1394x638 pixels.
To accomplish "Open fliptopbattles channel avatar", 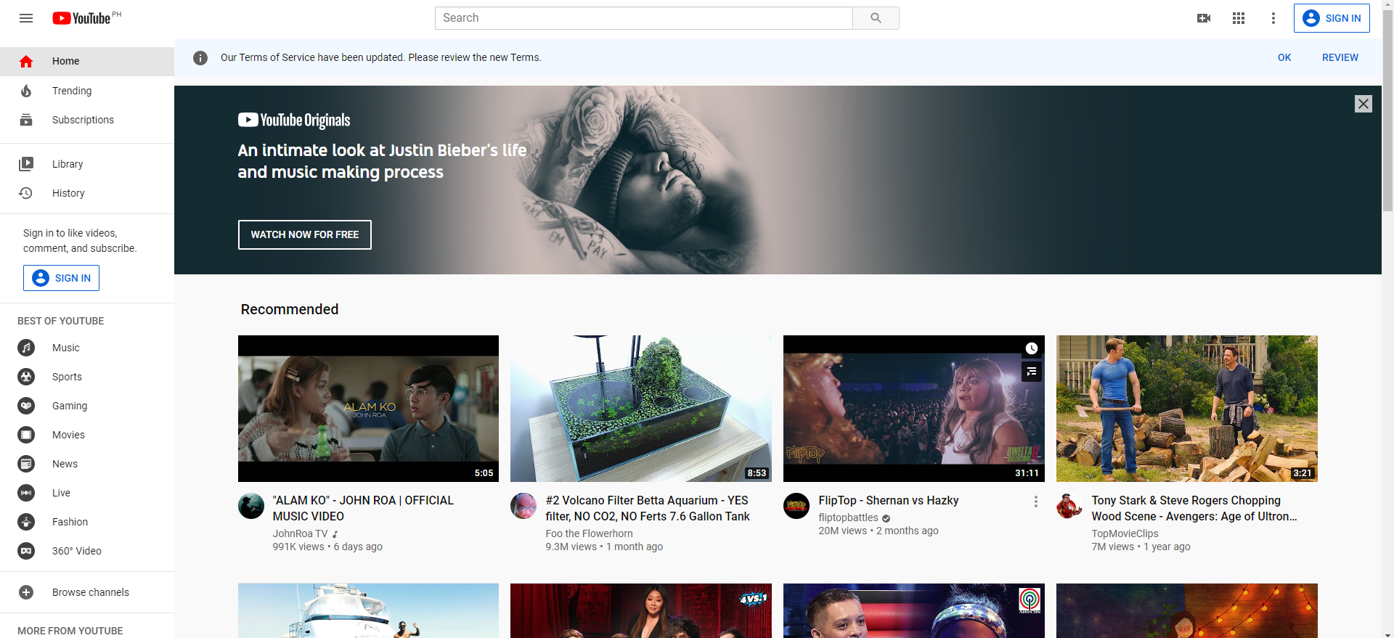I will coord(796,506).
